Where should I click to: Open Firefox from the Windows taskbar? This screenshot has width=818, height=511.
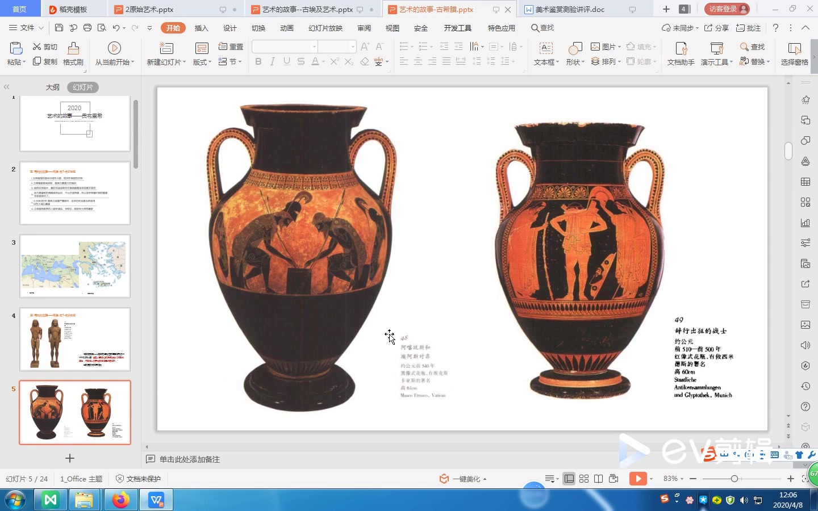pos(120,500)
